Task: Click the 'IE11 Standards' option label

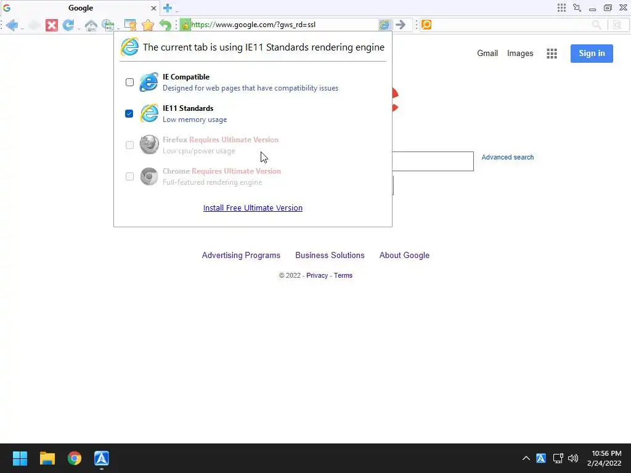Action: point(188,108)
